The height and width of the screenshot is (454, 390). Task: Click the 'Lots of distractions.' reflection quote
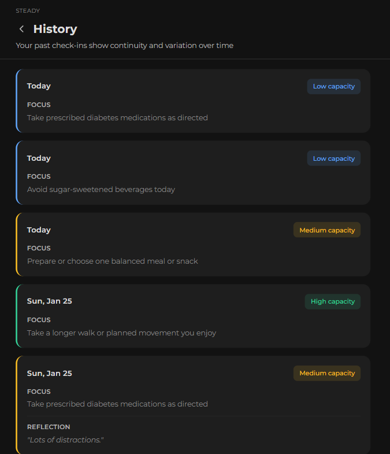click(65, 440)
